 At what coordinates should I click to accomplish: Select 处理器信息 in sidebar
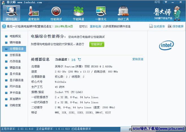[14, 49]
